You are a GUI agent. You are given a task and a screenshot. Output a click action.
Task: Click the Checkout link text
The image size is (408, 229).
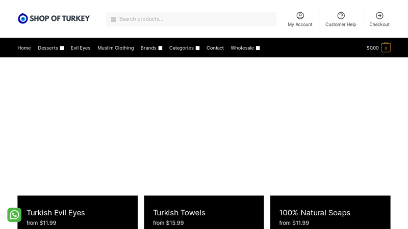click(x=379, y=24)
